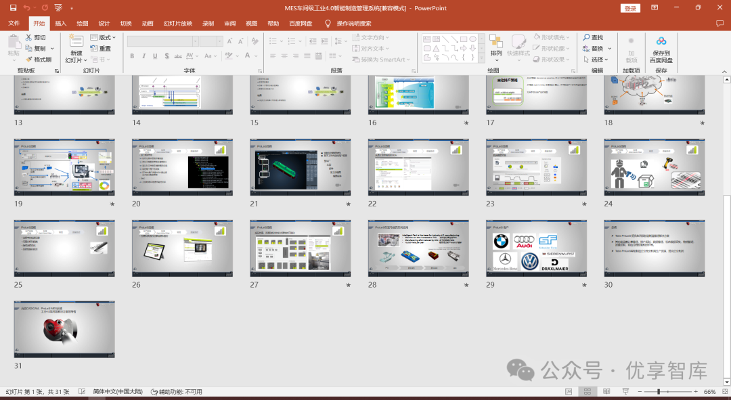Toggle align right paragraph button
731x400 pixels.
tap(296, 56)
